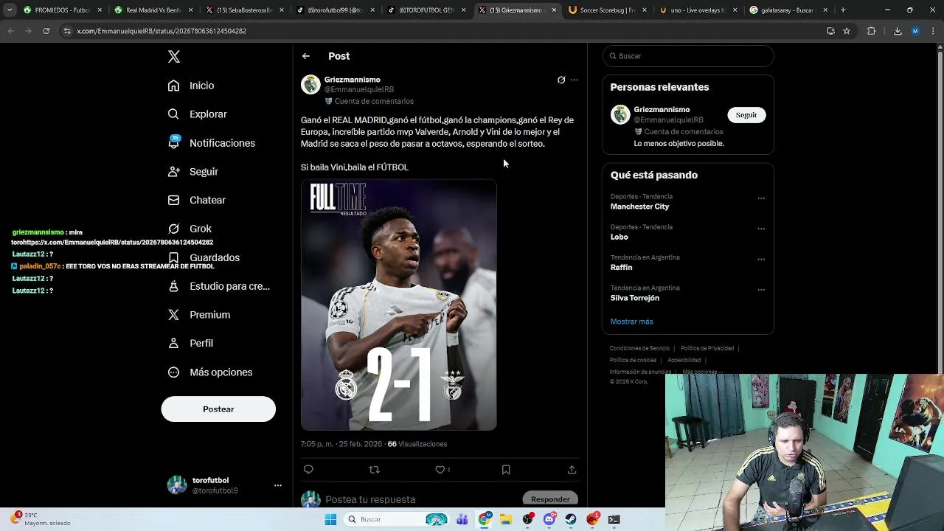Screen dimensions: 944x531
Task: Open the full-time 2-1 image
Action: click(x=399, y=305)
